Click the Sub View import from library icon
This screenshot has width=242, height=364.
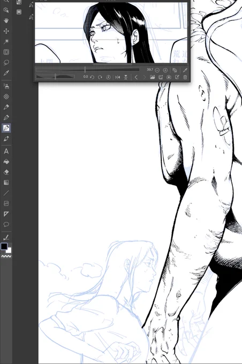pos(161,77)
